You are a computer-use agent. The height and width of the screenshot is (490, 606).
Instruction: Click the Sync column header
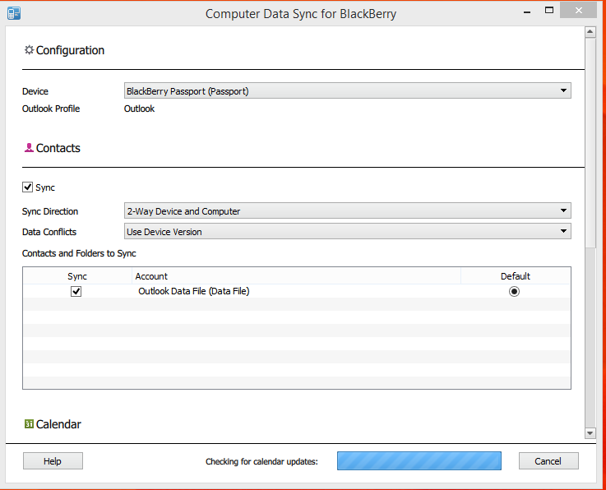pos(77,276)
